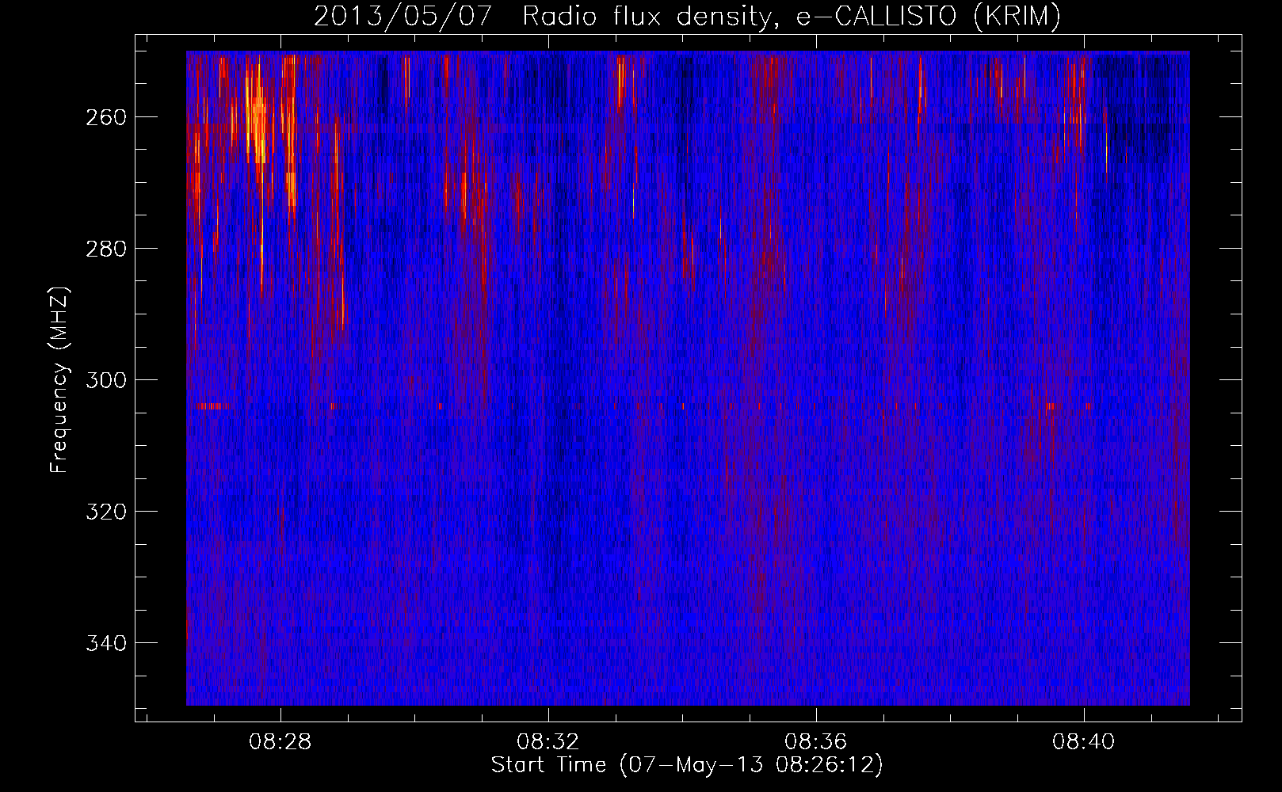Viewport: 1282px width, 792px height.
Task: Click the 08:40 time tick label
Action: [1084, 742]
